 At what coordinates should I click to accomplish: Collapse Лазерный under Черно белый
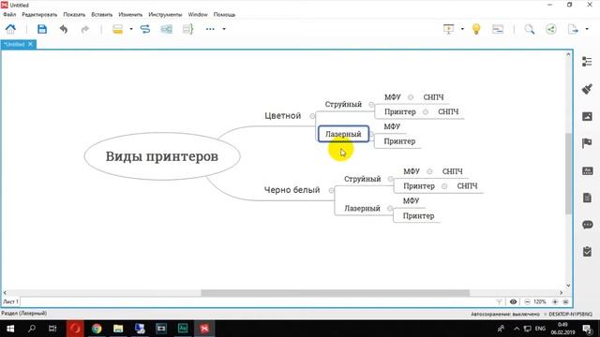pos(390,208)
